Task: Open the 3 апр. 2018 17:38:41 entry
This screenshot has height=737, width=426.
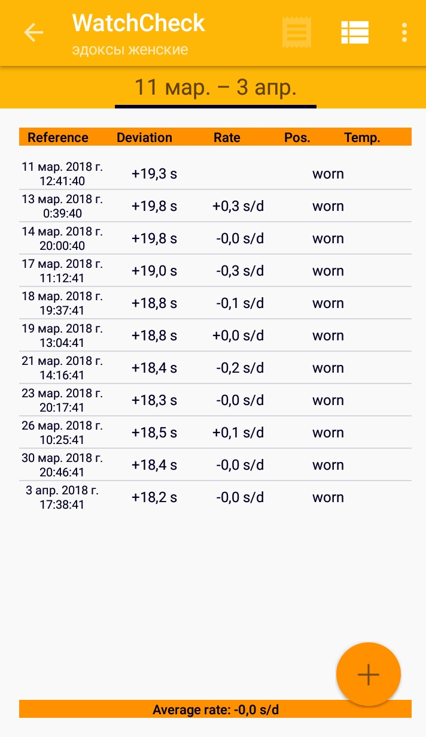Action: tap(215, 497)
